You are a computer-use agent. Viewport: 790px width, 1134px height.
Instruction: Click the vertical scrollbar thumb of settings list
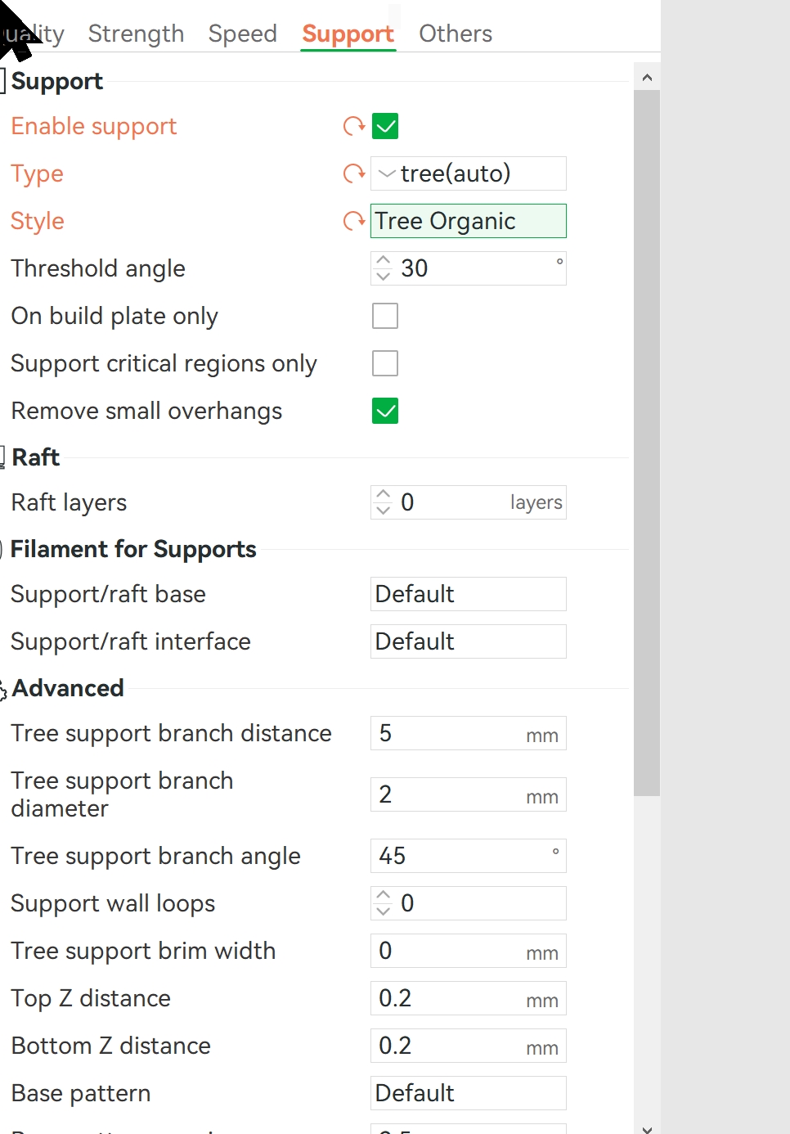point(647,443)
